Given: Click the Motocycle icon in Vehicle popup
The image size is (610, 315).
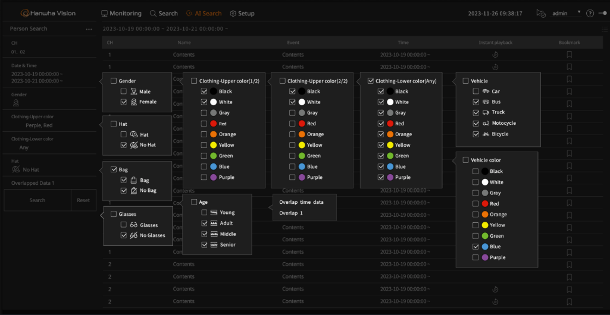Looking at the screenshot, I should point(486,123).
